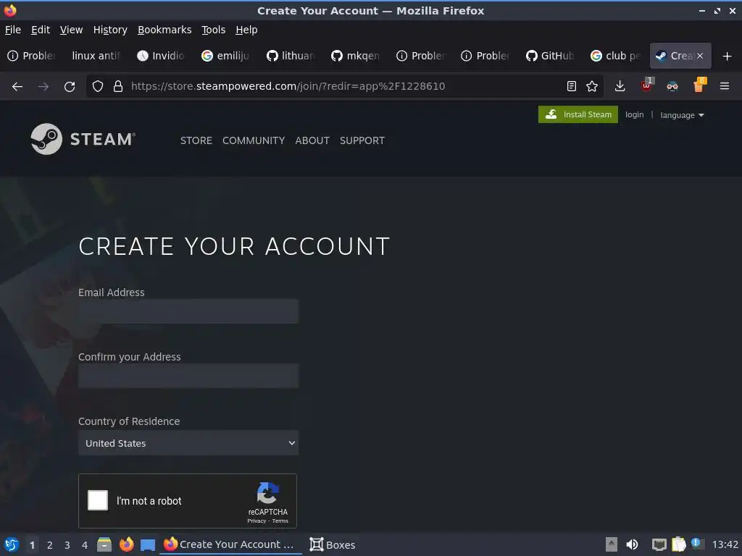Open the desktop start menu icon in taskbar

tap(12, 544)
